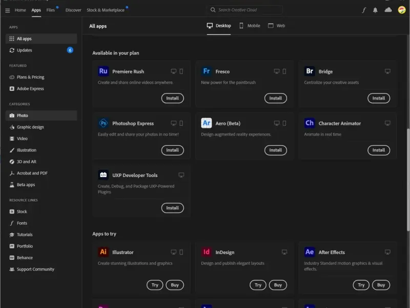Try Illustrator
410x308 pixels.
pos(155,285)
